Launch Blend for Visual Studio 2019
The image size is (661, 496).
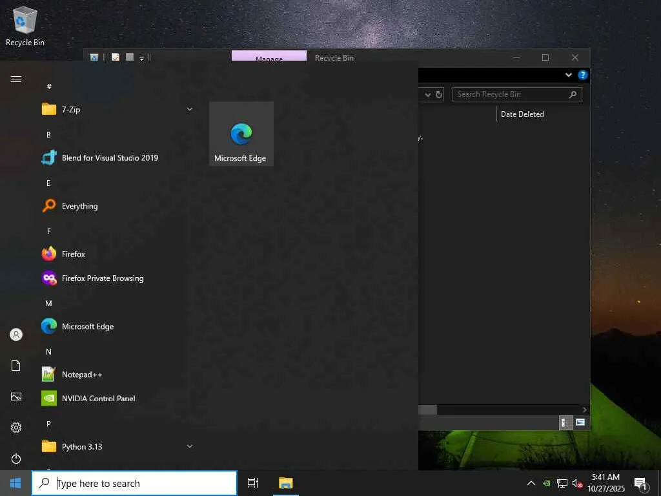[117, 158]
